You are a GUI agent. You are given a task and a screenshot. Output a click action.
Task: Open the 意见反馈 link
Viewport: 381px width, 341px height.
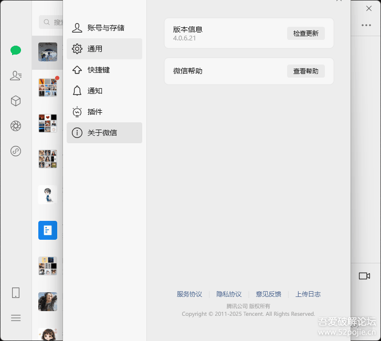pyautogui.click(x=269, y=294)
